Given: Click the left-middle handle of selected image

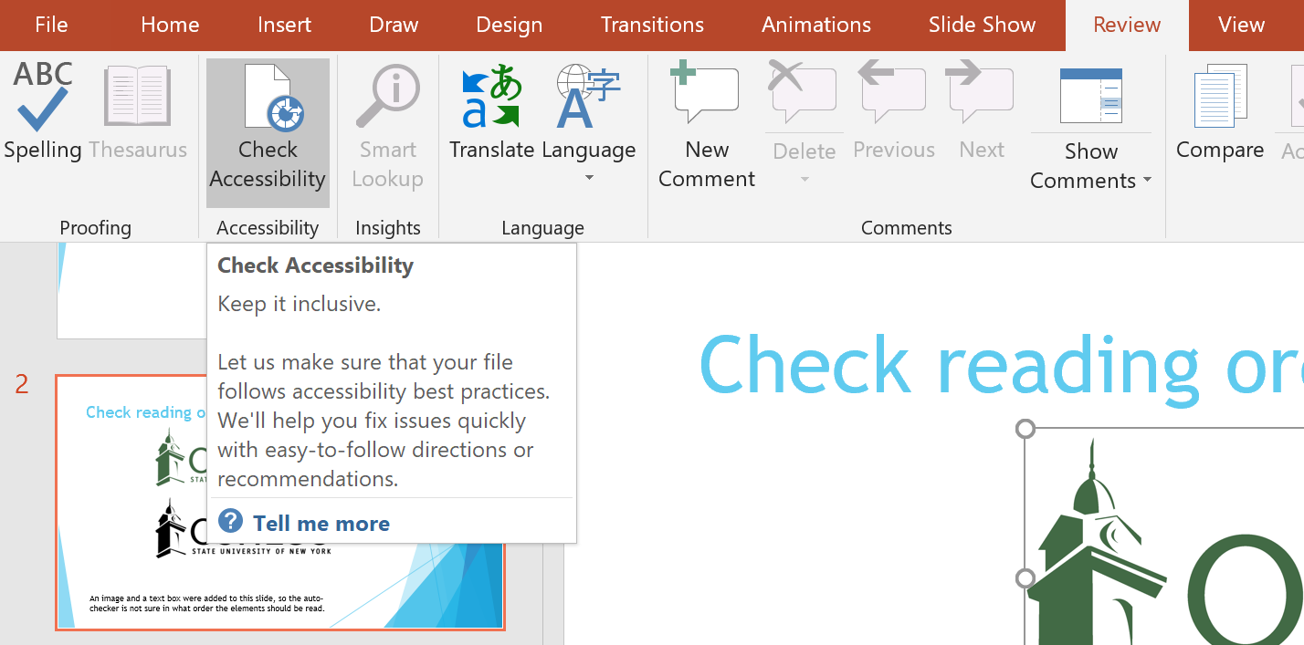Looking at the screenshot, I should [1025, 578].
